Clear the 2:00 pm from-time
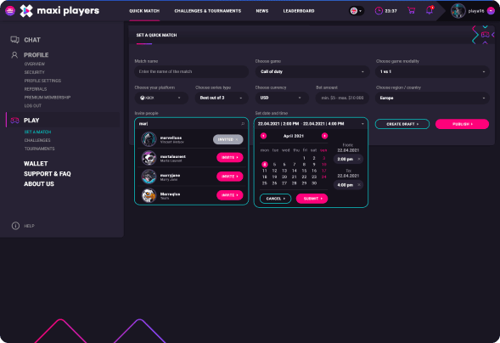500x343 pixels. pos(359,159)
